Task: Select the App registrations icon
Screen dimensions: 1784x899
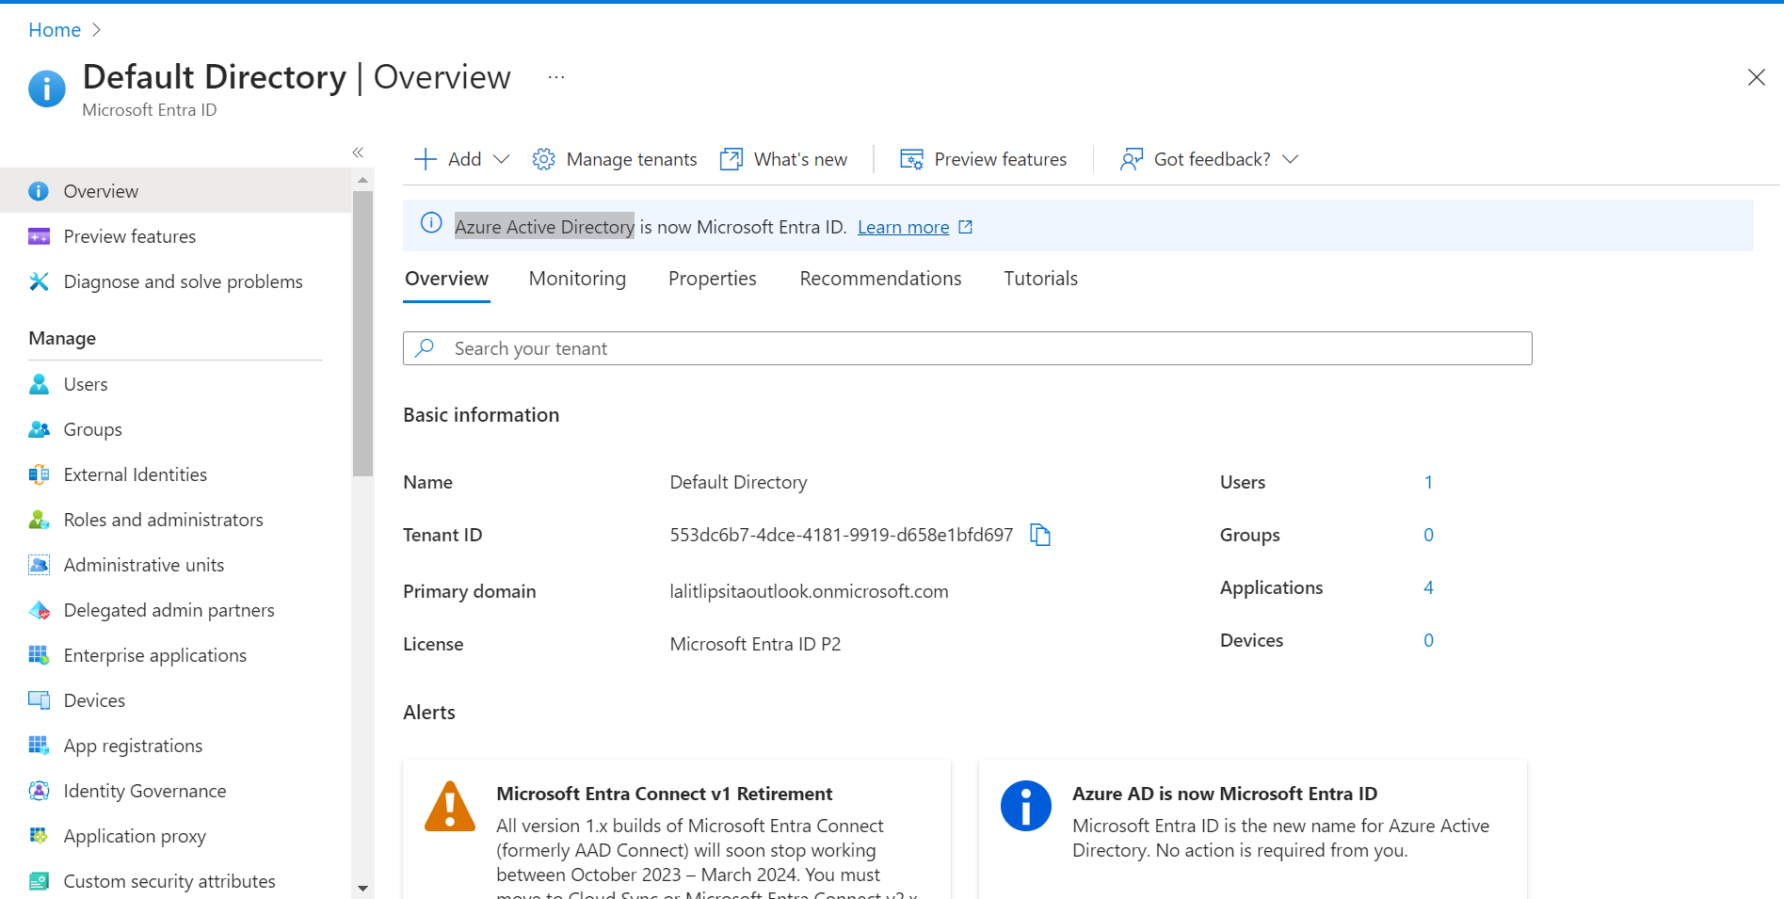Action: [39, 746]
